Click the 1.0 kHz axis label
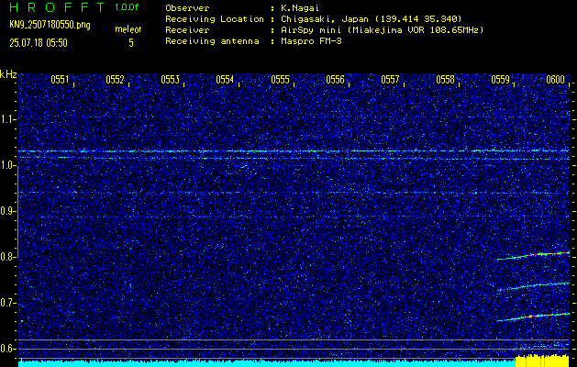Image resolution: width=577 pixels, height=367 pixels. pyautogui.click(x=8, y=165)
